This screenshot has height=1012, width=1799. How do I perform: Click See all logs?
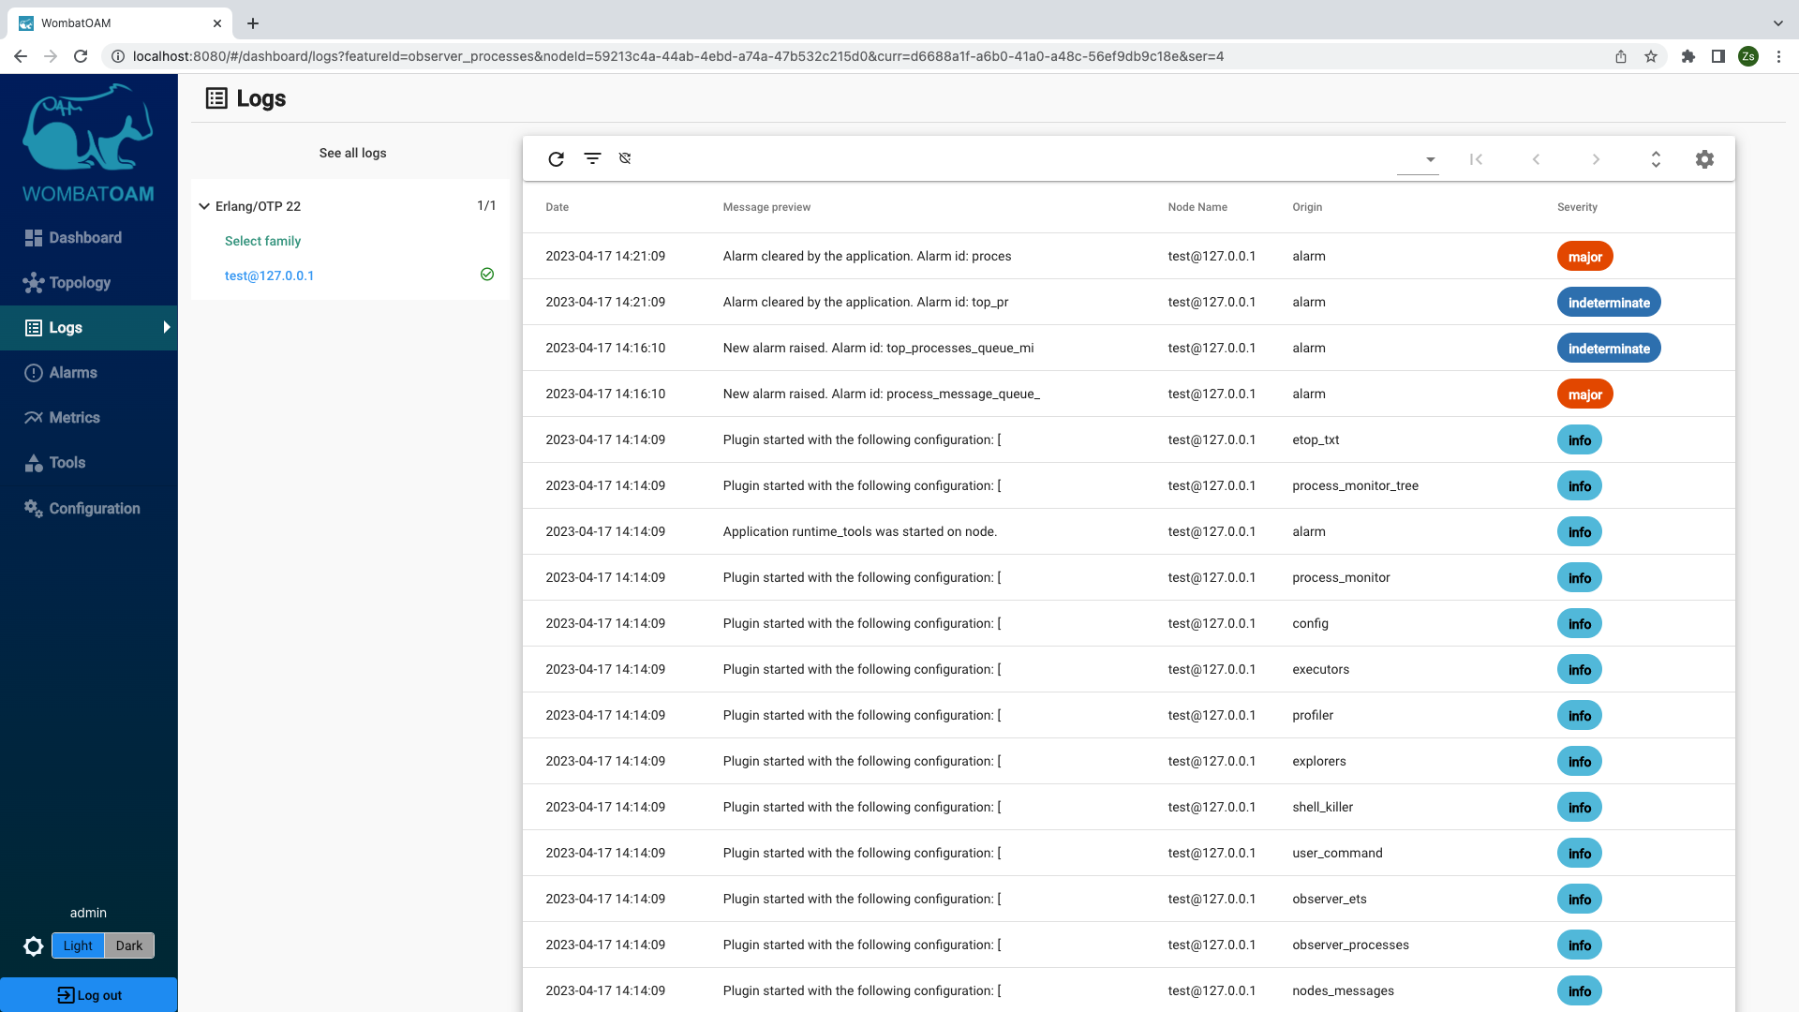click(x=352, y=153)
